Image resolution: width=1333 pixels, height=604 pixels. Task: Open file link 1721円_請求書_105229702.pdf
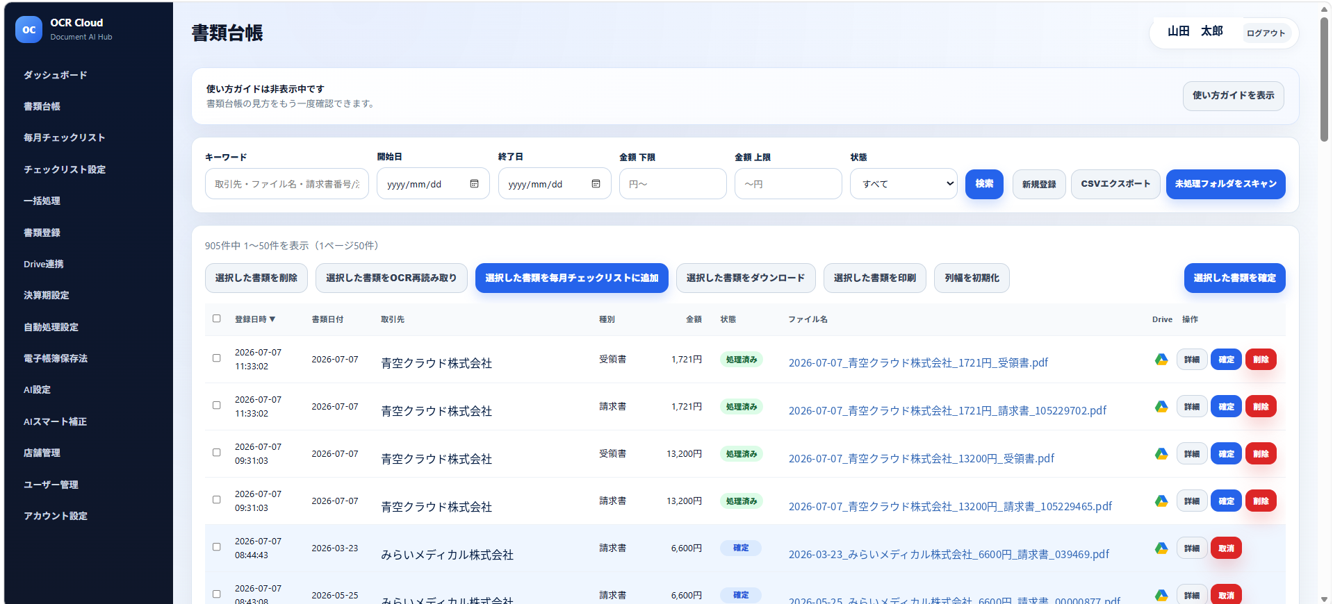click(x=947, y=410)
